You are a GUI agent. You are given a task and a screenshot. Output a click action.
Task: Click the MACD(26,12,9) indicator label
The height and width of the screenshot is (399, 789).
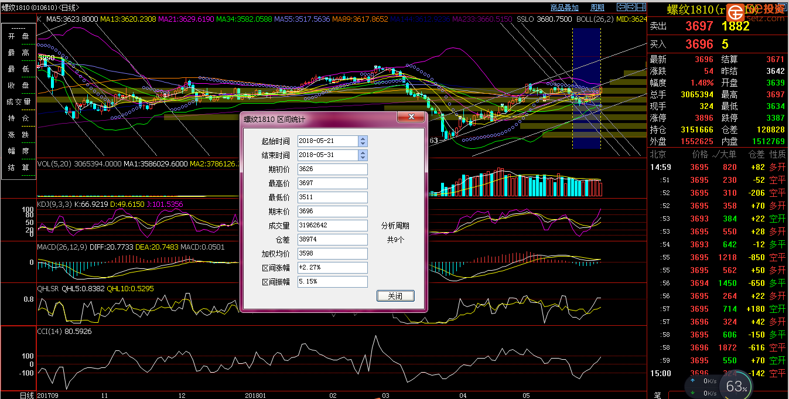[62, 247]
